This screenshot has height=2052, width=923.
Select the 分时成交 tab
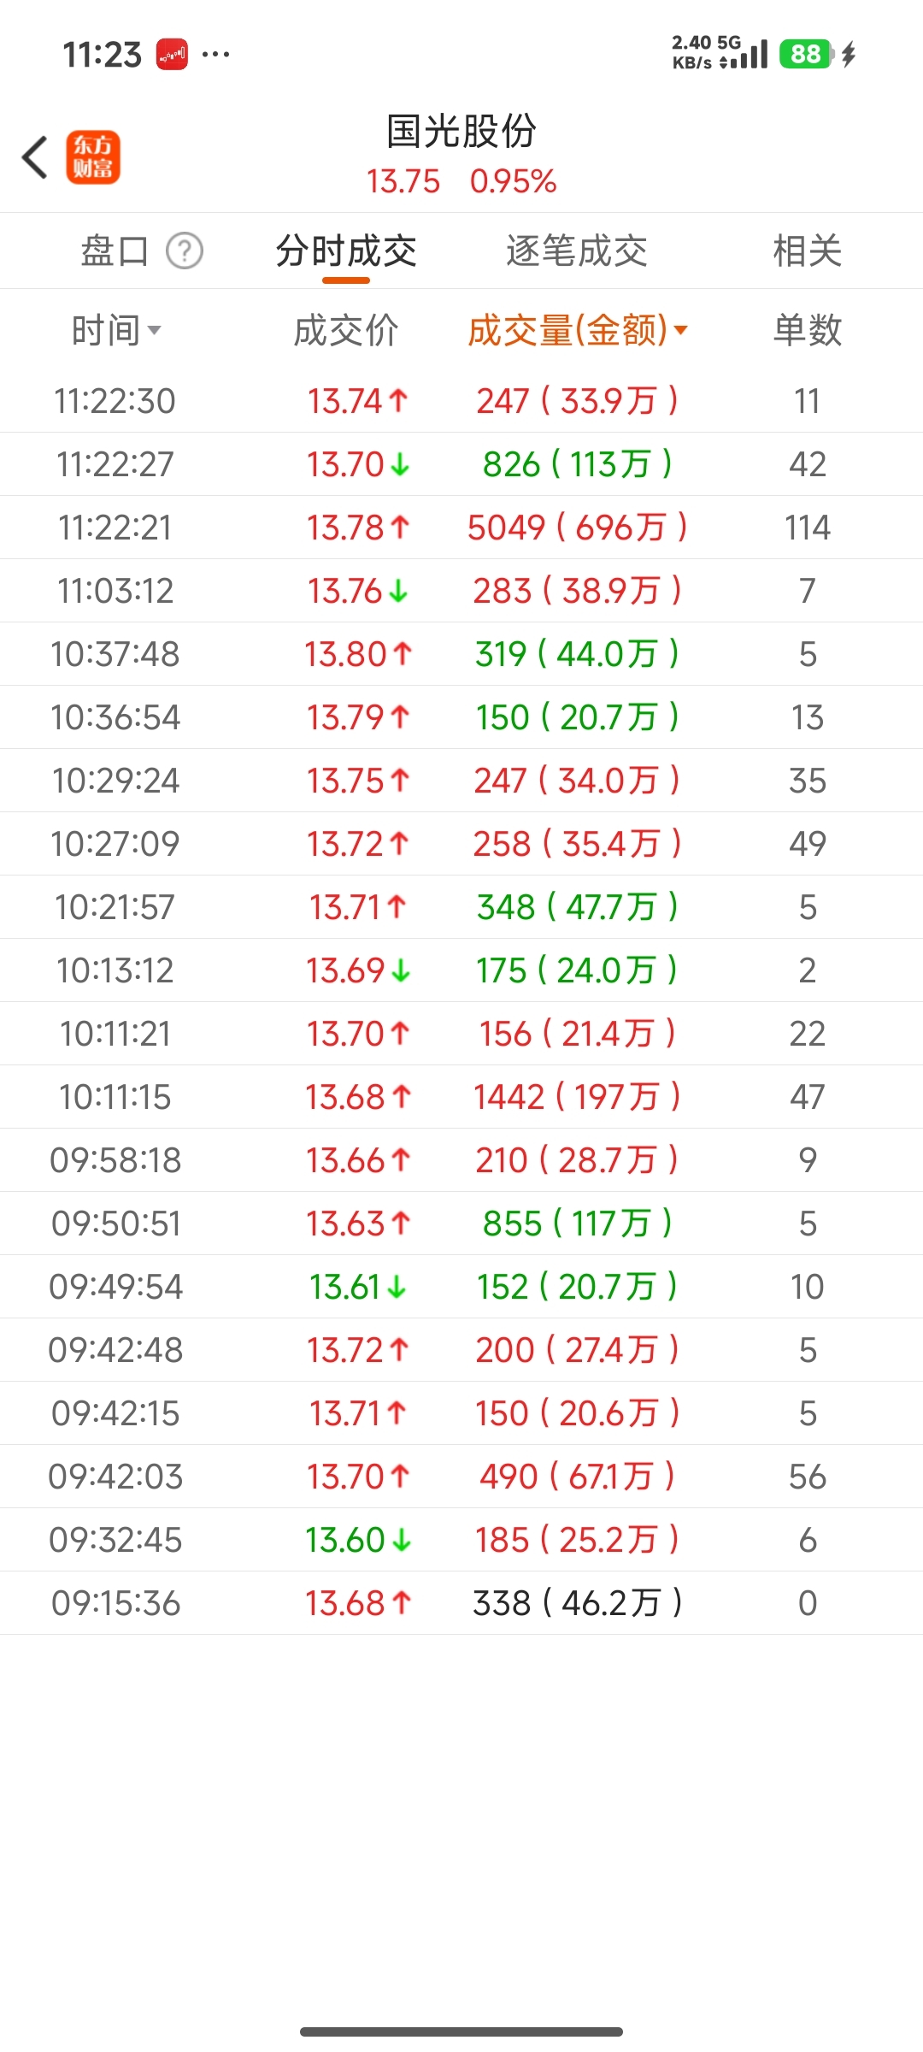tap(346, 251)
